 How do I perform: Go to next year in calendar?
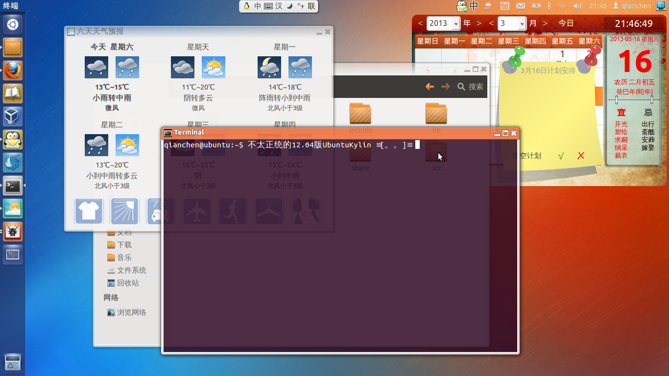click(x=479, y=23)
